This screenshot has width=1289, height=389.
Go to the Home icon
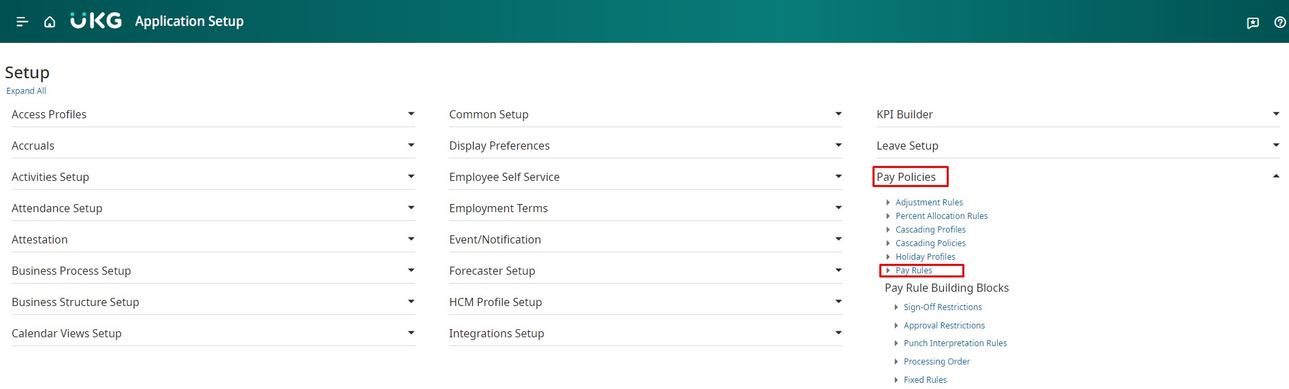click(x=50, y=22)
